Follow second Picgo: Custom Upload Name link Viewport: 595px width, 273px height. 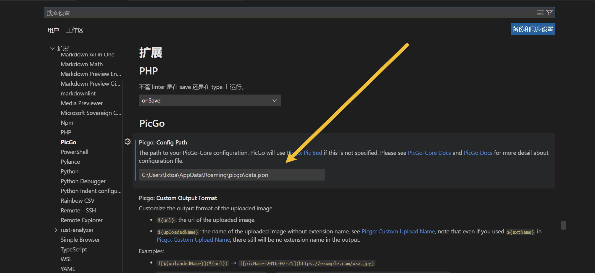pos(193,240)
